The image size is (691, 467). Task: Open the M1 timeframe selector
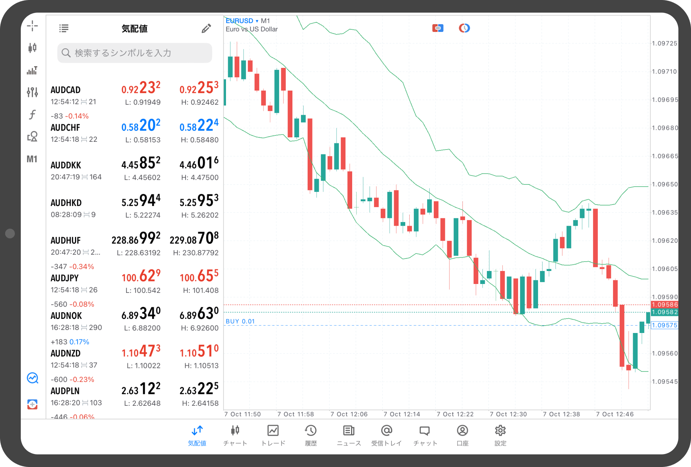32,159
